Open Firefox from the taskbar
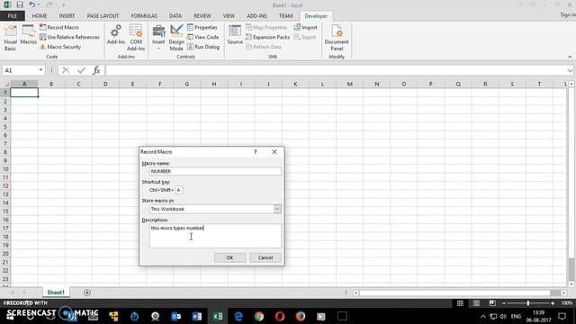576x324 pixels. pyautogui.click(x=301, y=316)
